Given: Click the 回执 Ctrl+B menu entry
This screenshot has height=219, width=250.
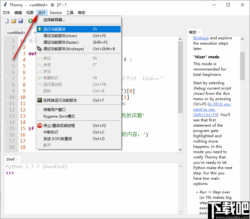Looking at the screenshot, I should click(x=79, y=91).
